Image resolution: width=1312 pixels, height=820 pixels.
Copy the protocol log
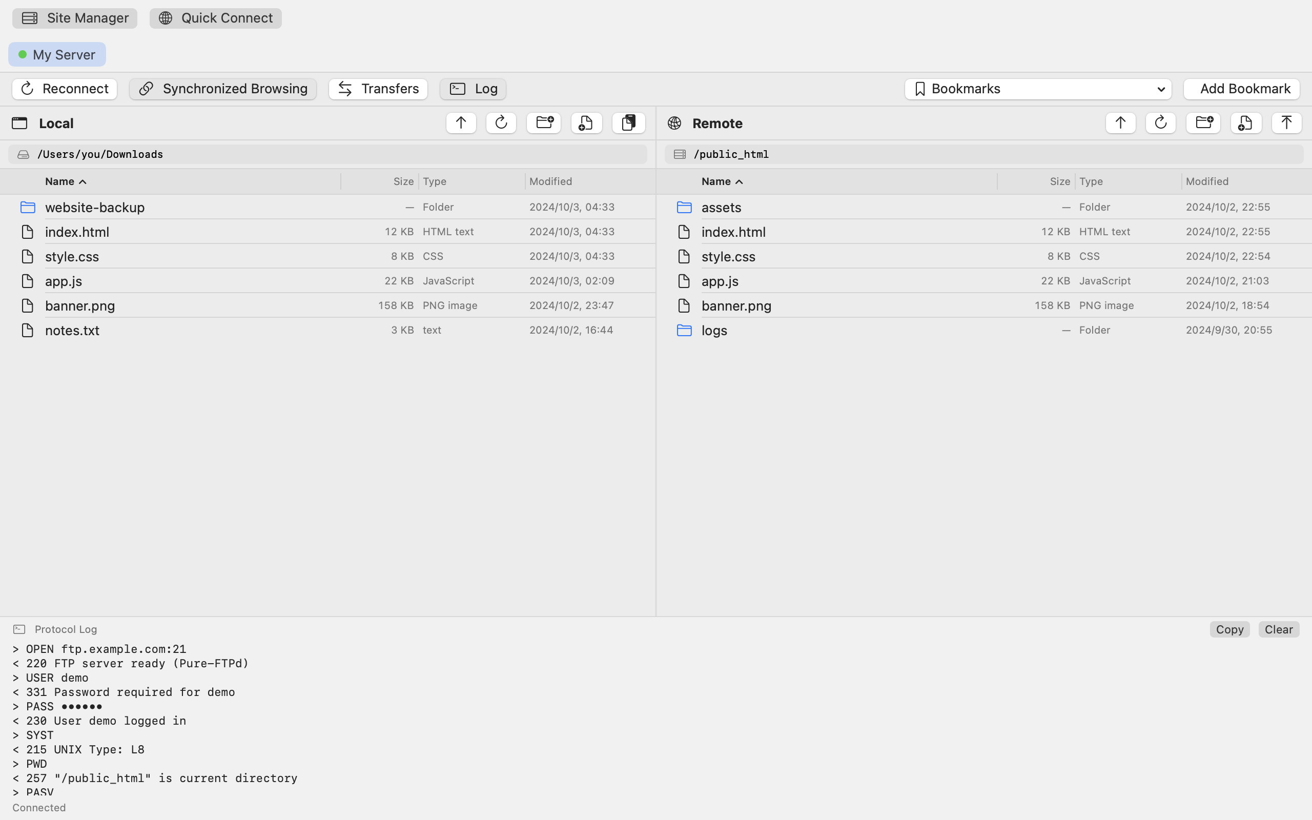[x=1229, y=629]
